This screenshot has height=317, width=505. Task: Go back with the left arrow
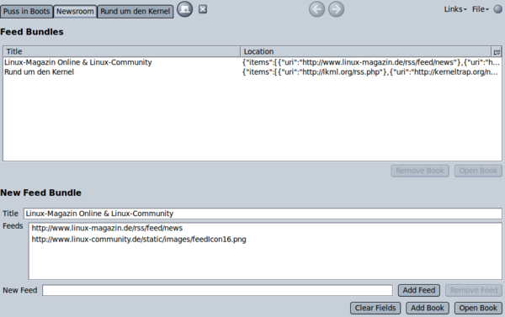317,9
